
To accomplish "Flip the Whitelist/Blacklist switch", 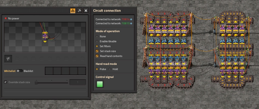I will tap(19, 71).
